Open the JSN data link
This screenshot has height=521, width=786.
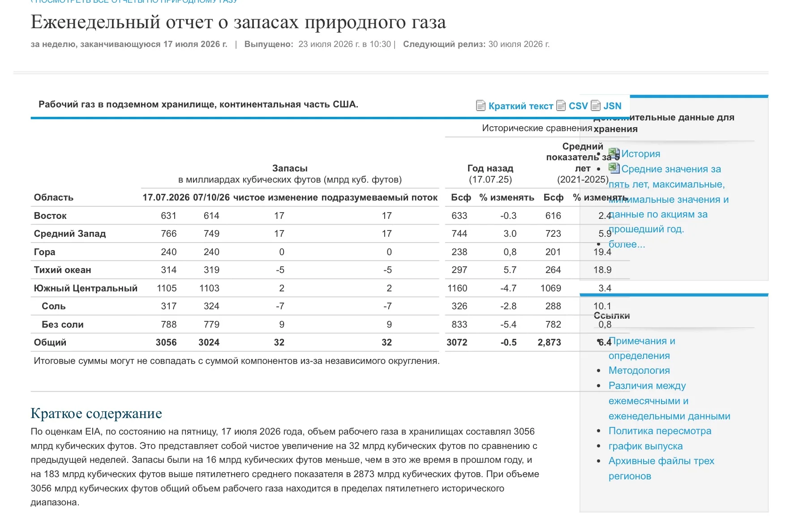pyautogui.click(x=612, y=106)
